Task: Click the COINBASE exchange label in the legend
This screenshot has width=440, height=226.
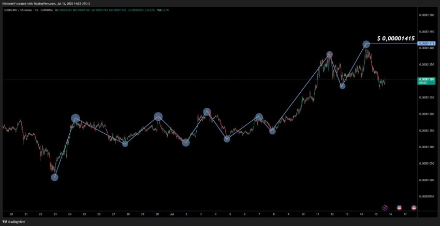Action: coord(46,10)
